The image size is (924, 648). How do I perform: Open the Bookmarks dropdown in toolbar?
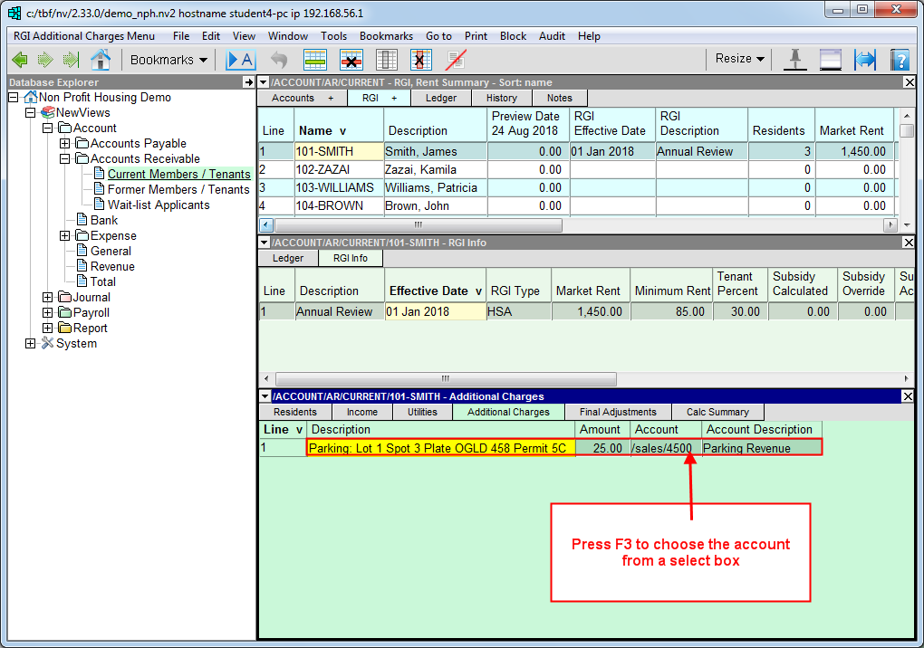pyautogui.click(x=168, y=60)
